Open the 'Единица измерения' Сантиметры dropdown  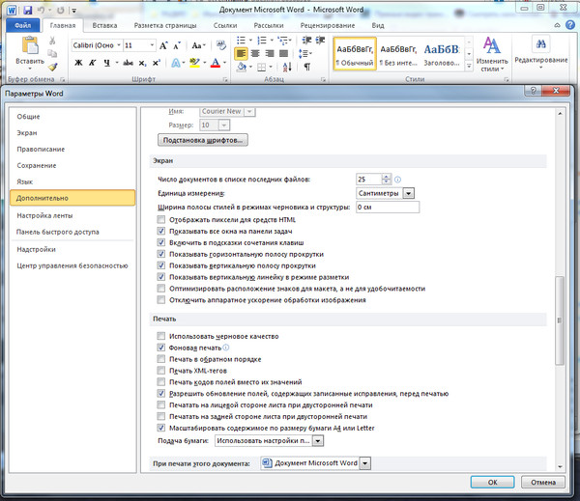tap(408, 193)
